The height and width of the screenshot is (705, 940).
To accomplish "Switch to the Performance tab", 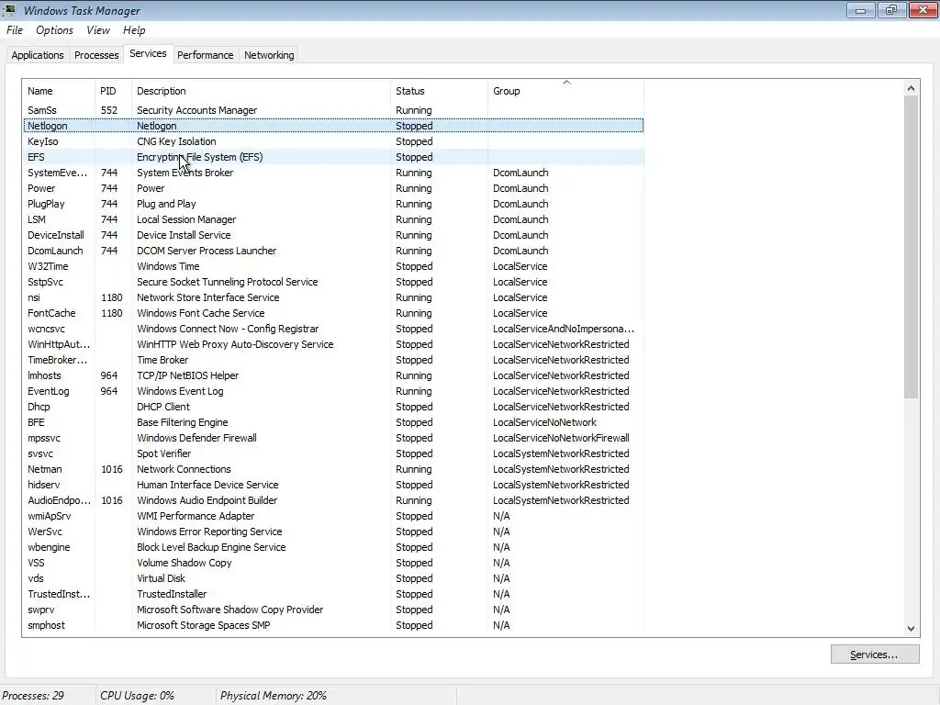I will 205,55.
